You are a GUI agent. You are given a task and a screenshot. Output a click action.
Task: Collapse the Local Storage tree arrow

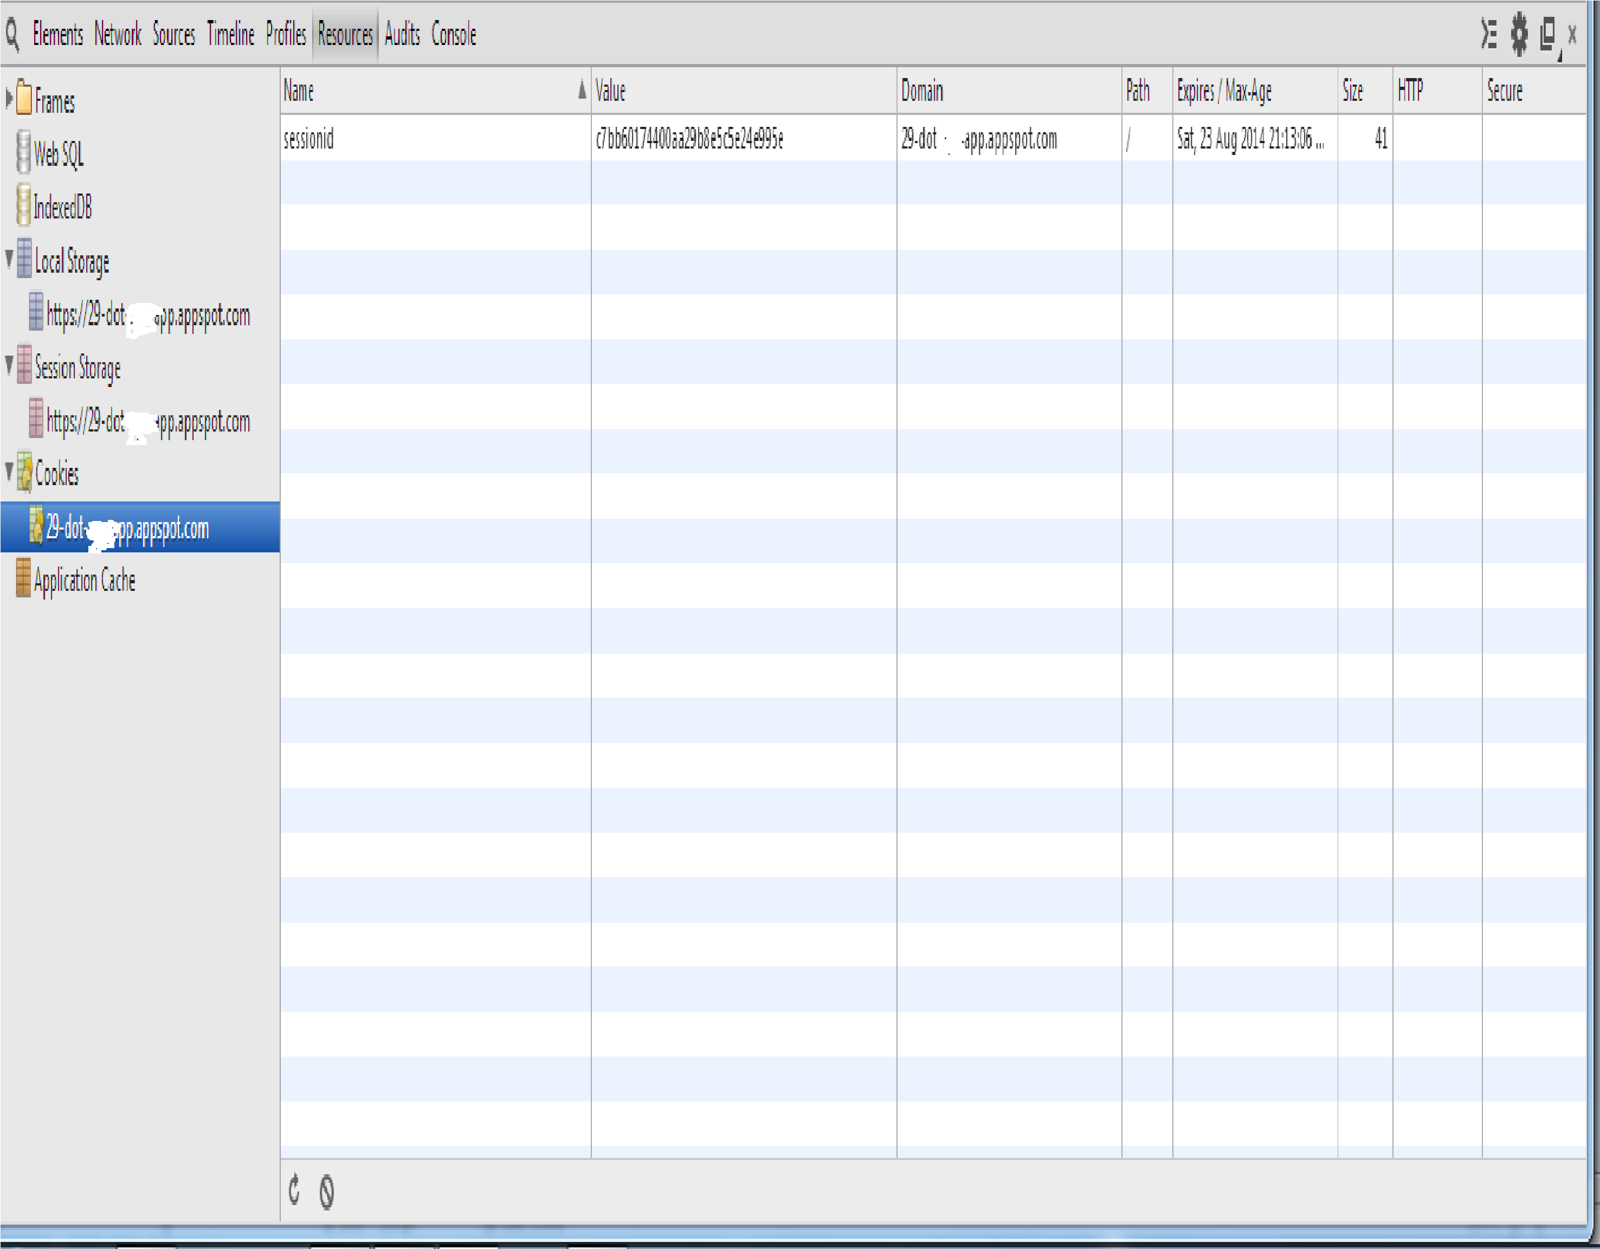pos(9,258)
